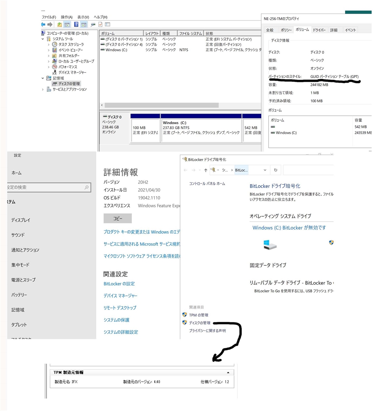Open the ヘルプ(H) menu
374x411 pixels.
pyautogui.click(x=101, y=17)
